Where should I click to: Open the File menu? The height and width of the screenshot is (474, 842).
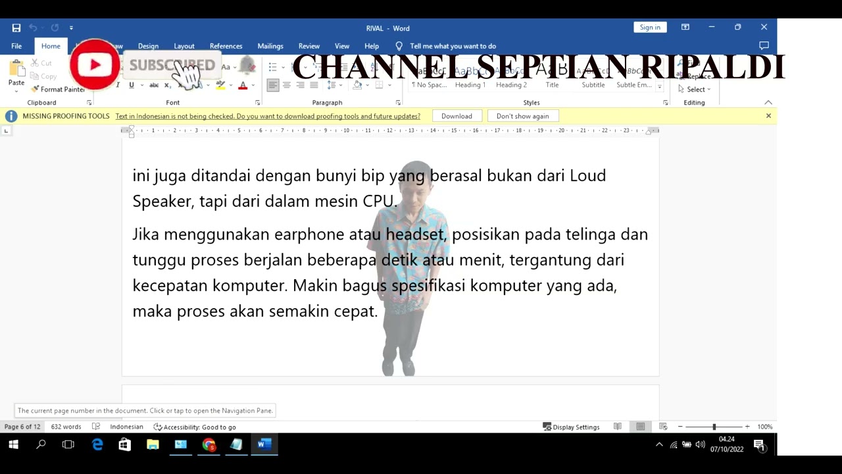[x=16, y=46]
